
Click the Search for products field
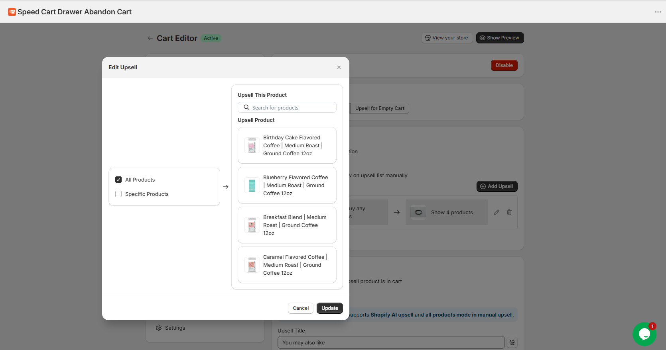coord(287,108)
